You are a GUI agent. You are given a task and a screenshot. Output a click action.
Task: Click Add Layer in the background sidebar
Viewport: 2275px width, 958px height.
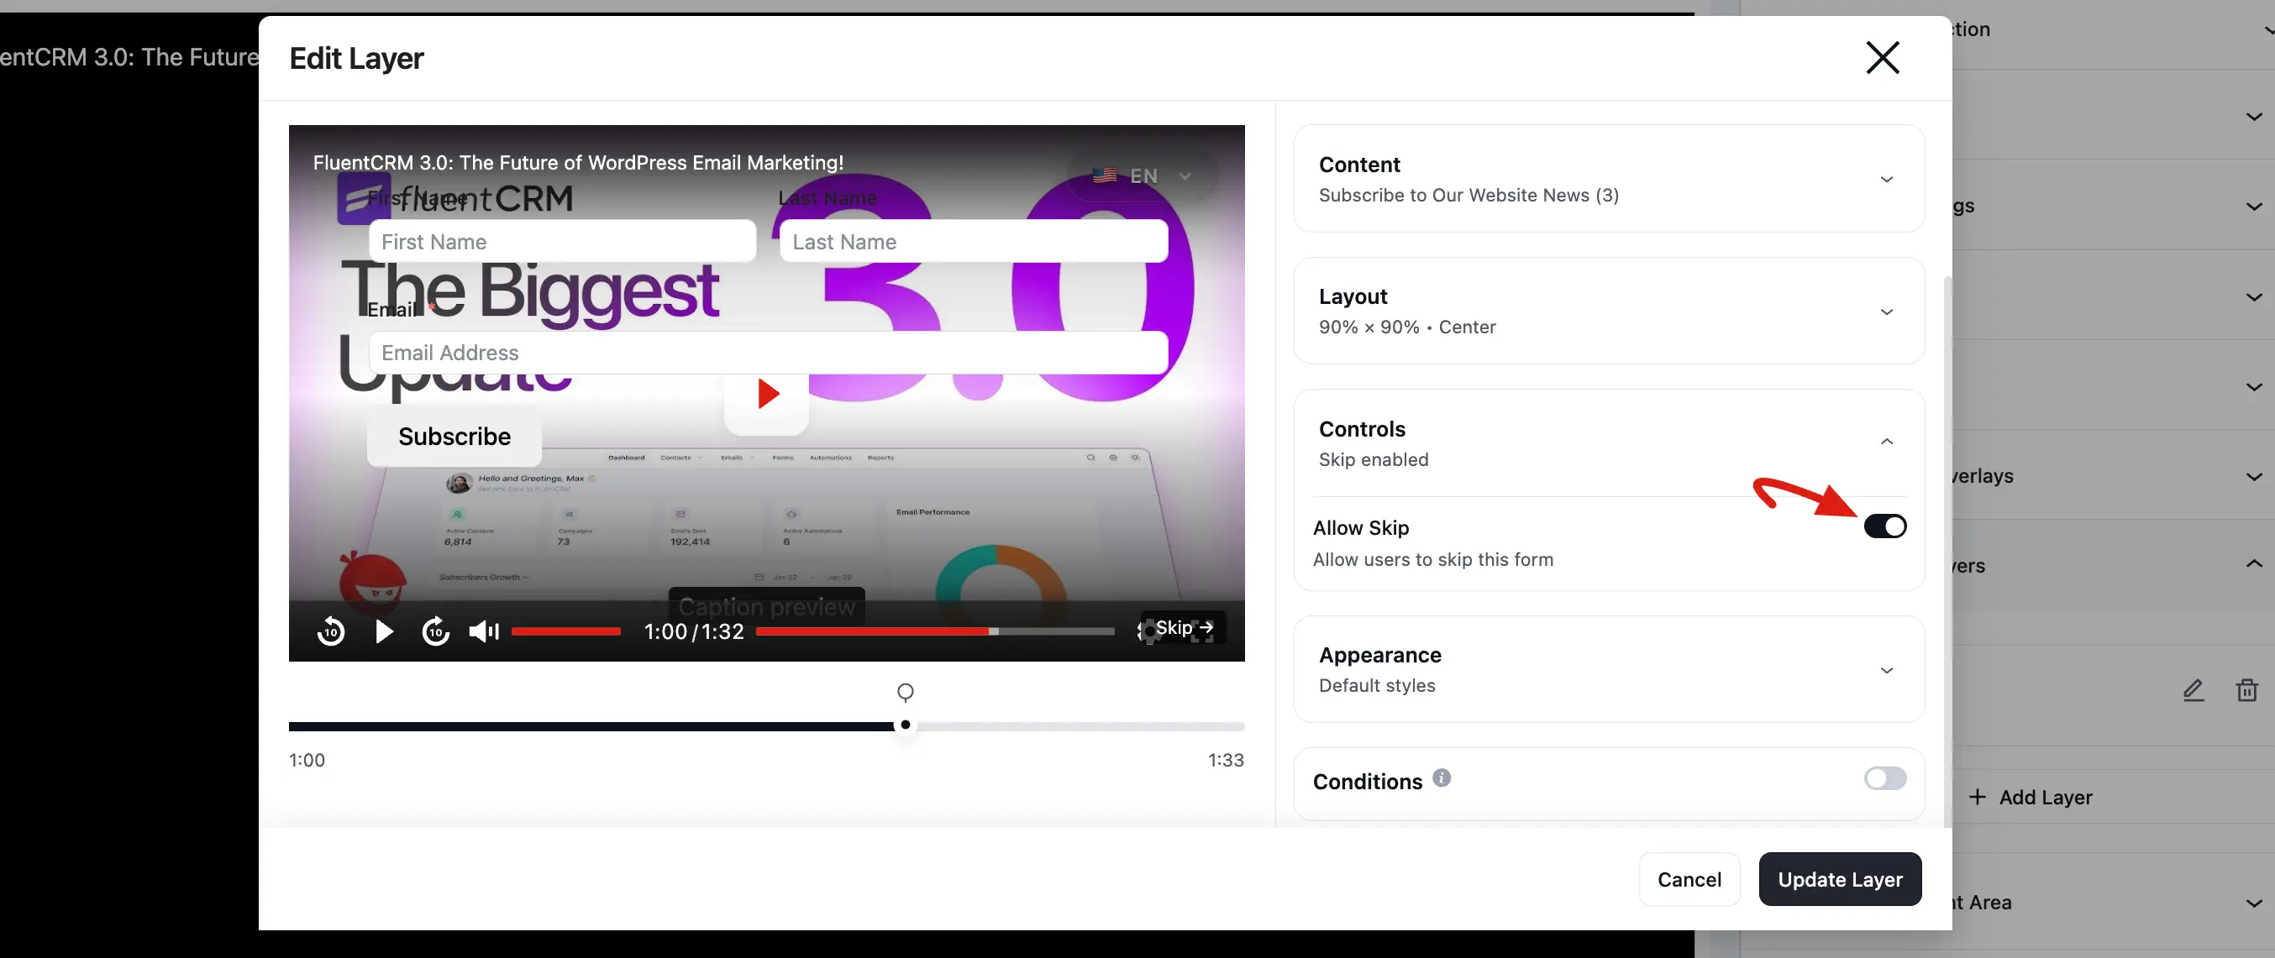pyautogui.click(x=2031, y=798)
